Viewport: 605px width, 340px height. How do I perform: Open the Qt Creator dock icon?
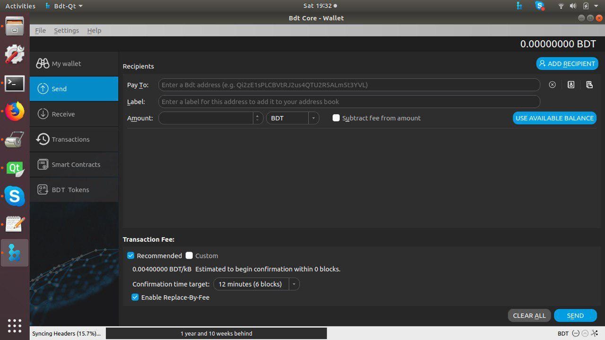pos(15,168)
